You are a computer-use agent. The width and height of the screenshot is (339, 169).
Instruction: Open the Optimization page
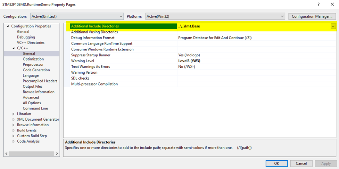coord(33,59)
